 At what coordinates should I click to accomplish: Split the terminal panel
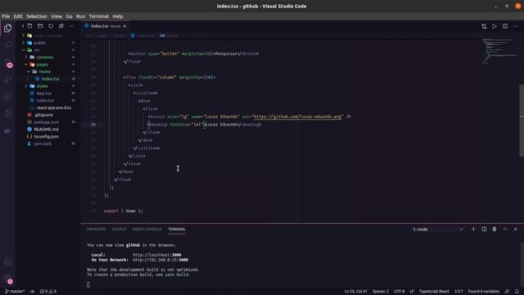point(484,229)
